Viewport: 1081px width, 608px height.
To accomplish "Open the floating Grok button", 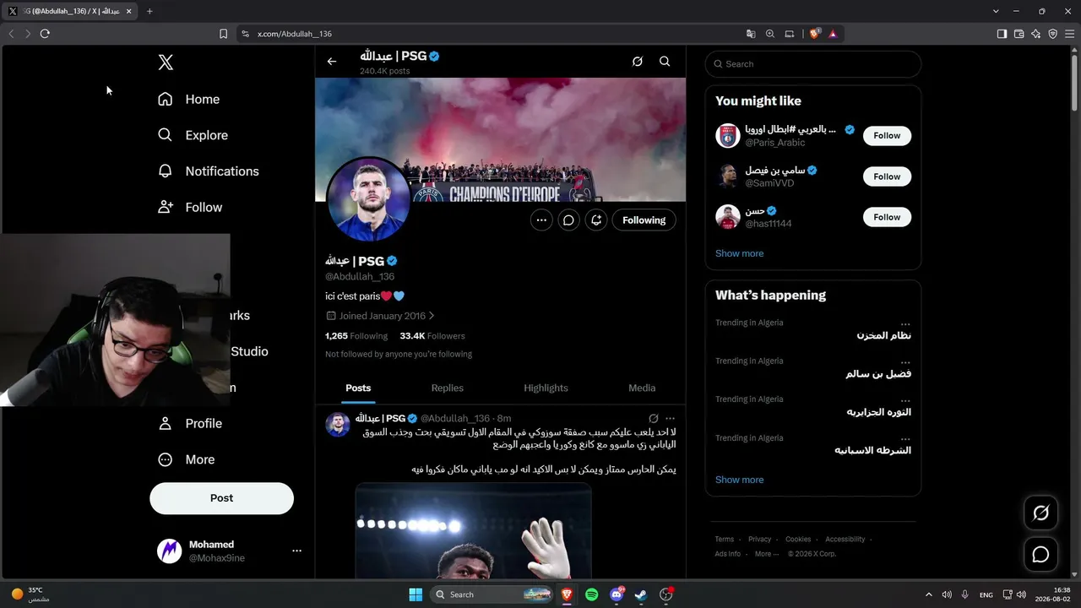I will [x=1040, y=513].
